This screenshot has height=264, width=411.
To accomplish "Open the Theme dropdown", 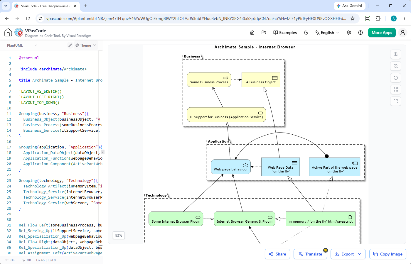I will point(86,45).
